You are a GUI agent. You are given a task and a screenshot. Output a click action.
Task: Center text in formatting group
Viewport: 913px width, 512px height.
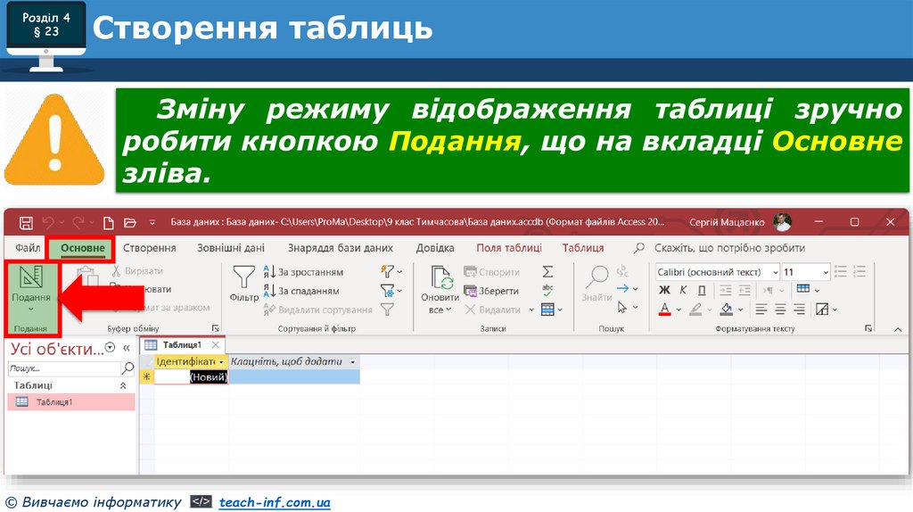[780, 309]
